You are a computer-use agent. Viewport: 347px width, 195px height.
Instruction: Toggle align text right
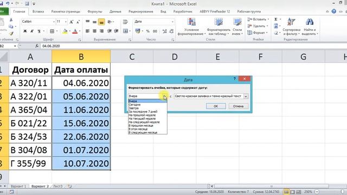coord(101,31)
